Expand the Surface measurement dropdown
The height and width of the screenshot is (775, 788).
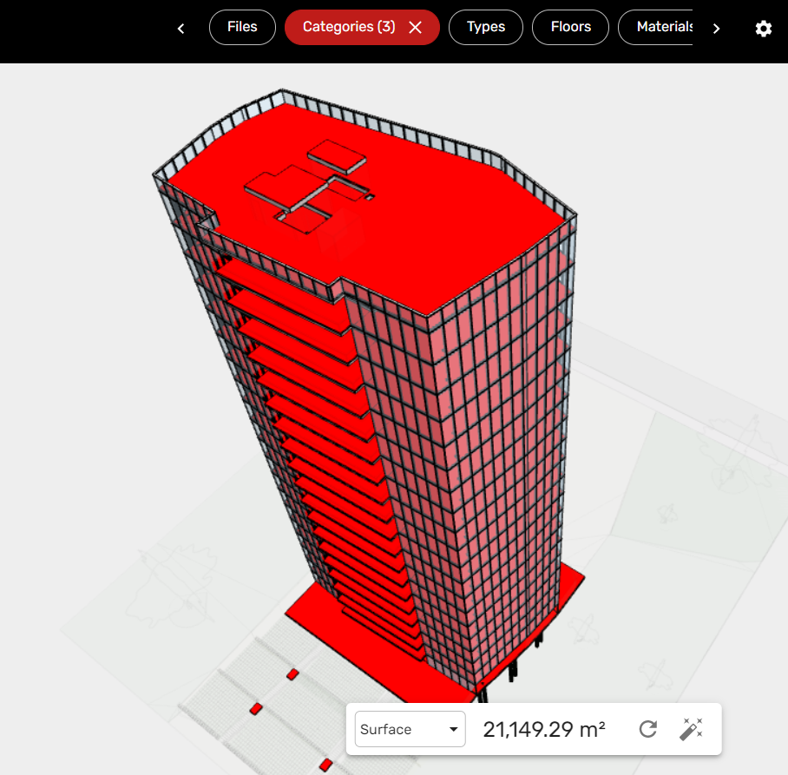tap(410, 729)
